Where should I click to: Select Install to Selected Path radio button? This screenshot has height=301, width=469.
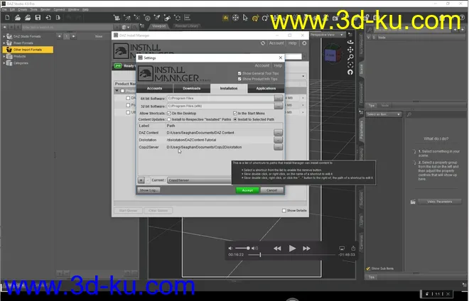235,119
